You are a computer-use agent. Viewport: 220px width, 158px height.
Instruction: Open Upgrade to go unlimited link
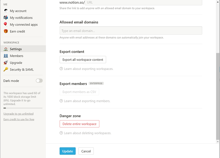tap(19, 114)
